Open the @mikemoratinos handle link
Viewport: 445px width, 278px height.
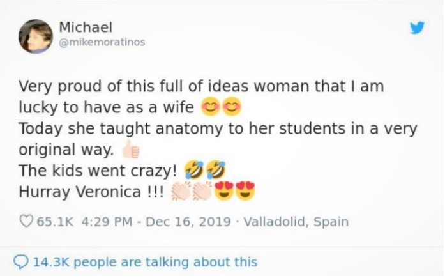[x=102, y=42]
